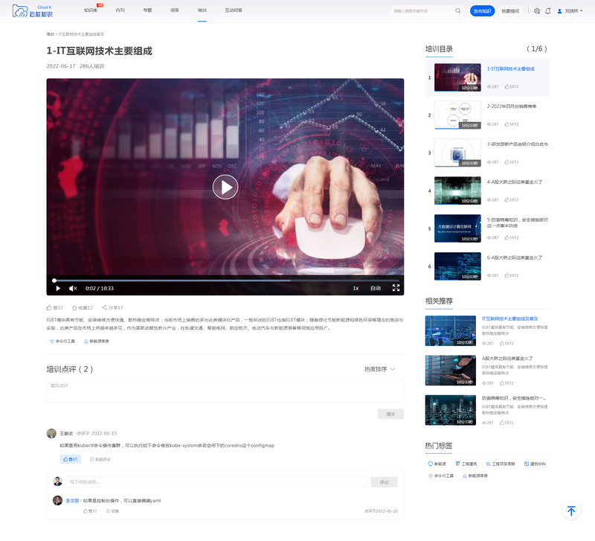Toggle the blue 赞37 like on 王善武's review
The height and width of the screenshot is (541, 595).
[x=70, y=459]
